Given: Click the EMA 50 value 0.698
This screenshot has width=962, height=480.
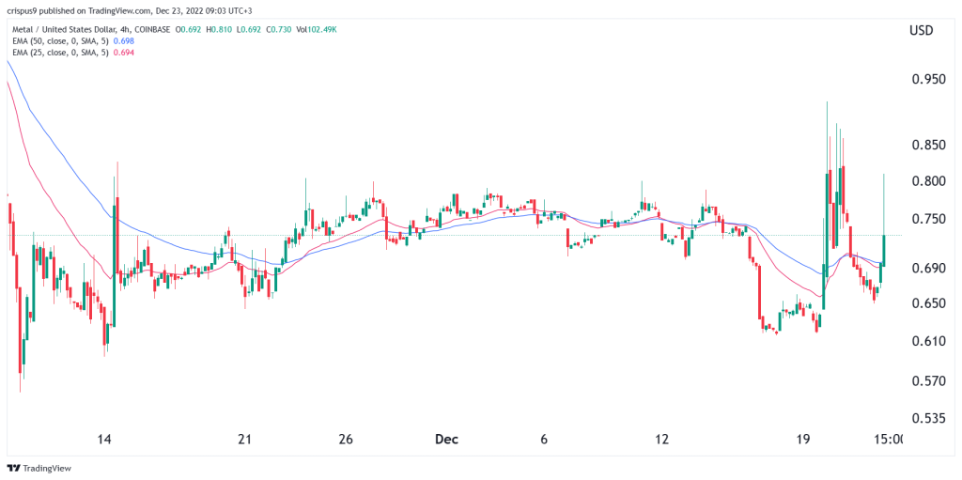Looking at the screenshot, I should [123, 41].
